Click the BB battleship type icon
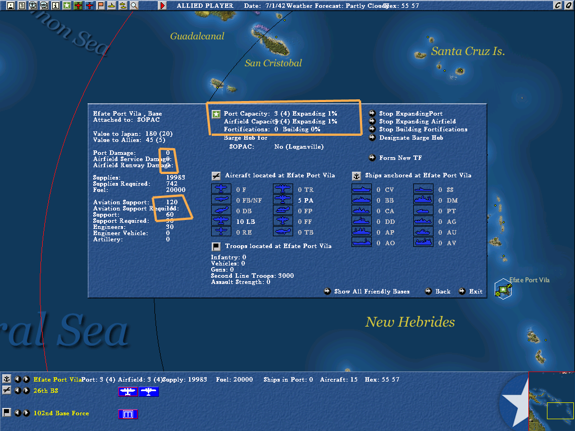 point(362,200)
